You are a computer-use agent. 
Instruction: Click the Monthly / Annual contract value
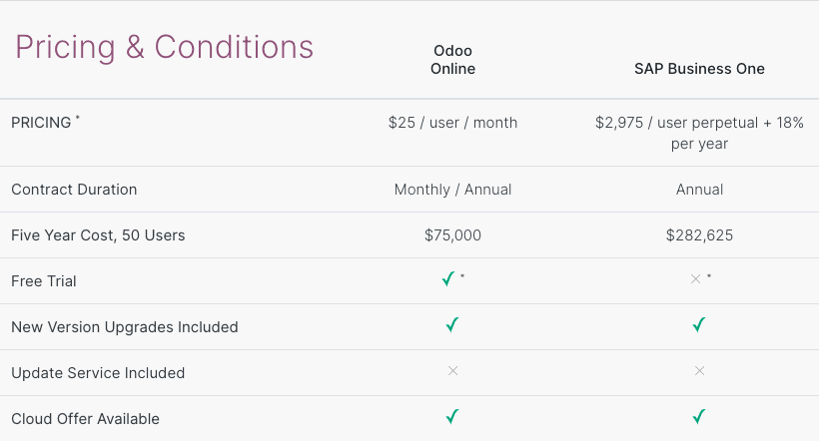pos(452,190)
